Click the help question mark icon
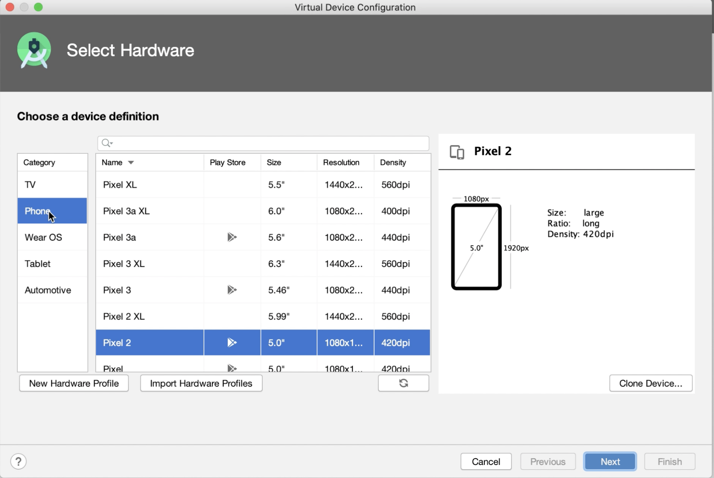The image size is (714, 478). pyautogui.click(x=18, y=461)
